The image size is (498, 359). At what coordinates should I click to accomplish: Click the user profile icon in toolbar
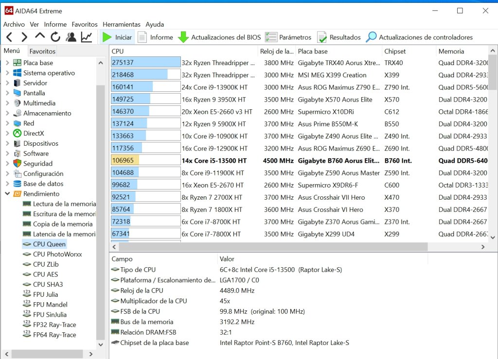71,37
